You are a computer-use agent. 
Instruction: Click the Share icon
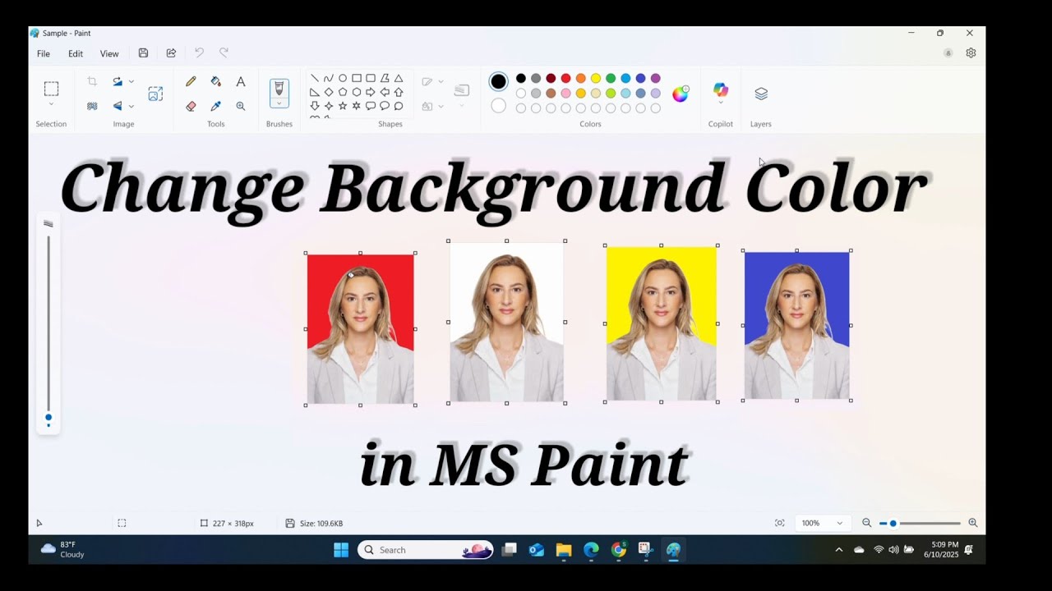171,53
